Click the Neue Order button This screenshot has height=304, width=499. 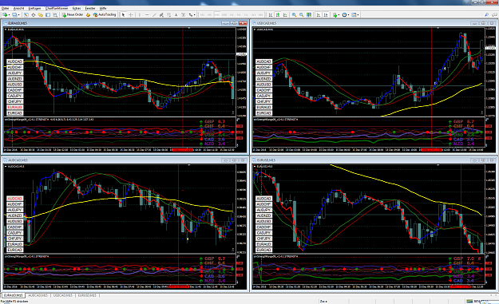pos(73,14)
